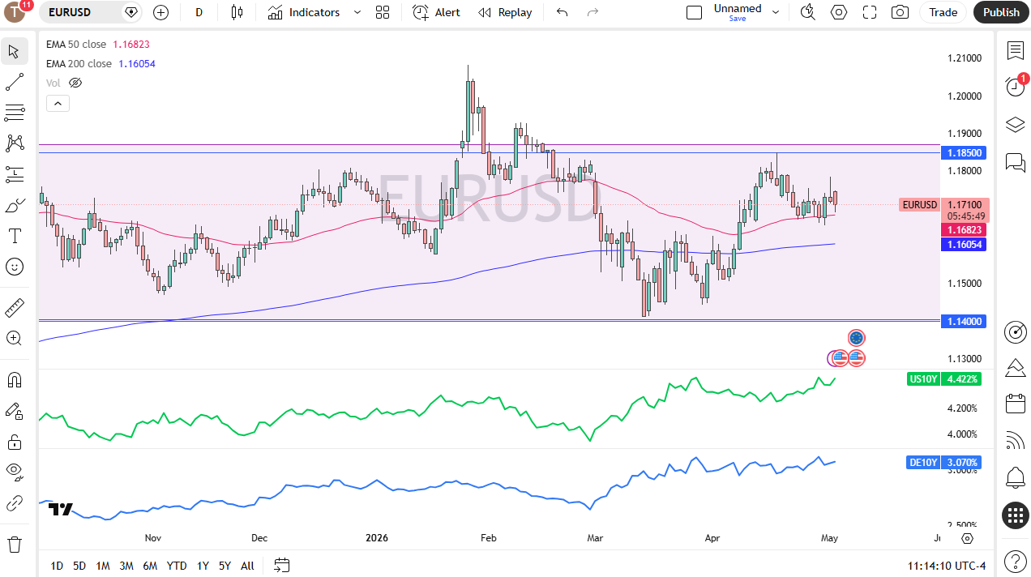Screen dimensions: 1031x577
Task: Toggle hide all drawings eye icon
Action: click(15, 472)
